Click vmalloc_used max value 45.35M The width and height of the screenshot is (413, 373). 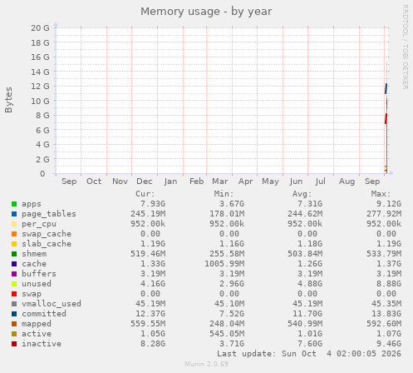[x=386, y=304]
